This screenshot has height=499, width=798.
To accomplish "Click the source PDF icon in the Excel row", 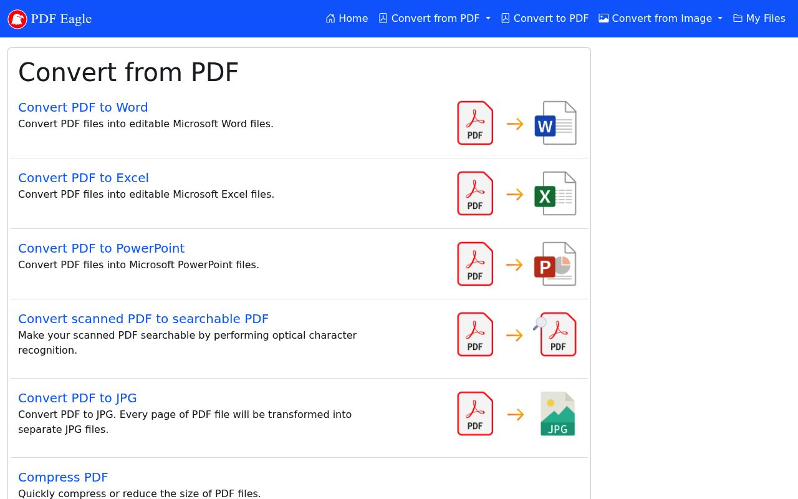I will coord(475,193).
